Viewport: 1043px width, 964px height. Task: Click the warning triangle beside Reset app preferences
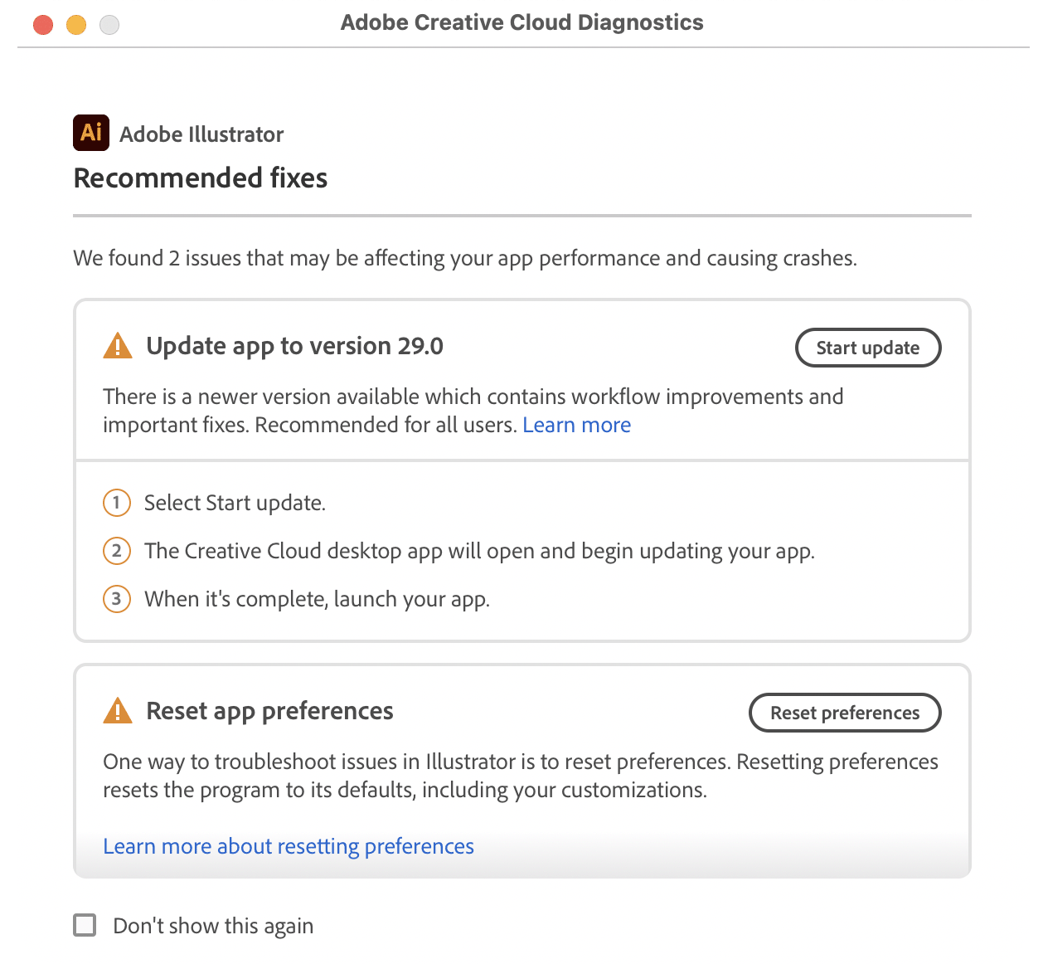click(117, 709)
